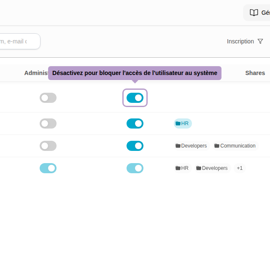Click the purple tooltip about blocking access
Screen dimensions: 270x263
click(135, 73)
